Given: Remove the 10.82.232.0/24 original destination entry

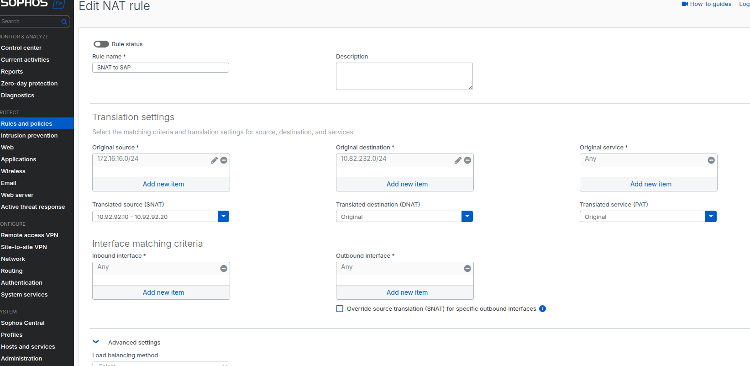Looking at the screenshot, I should click(x=467, y=160).
